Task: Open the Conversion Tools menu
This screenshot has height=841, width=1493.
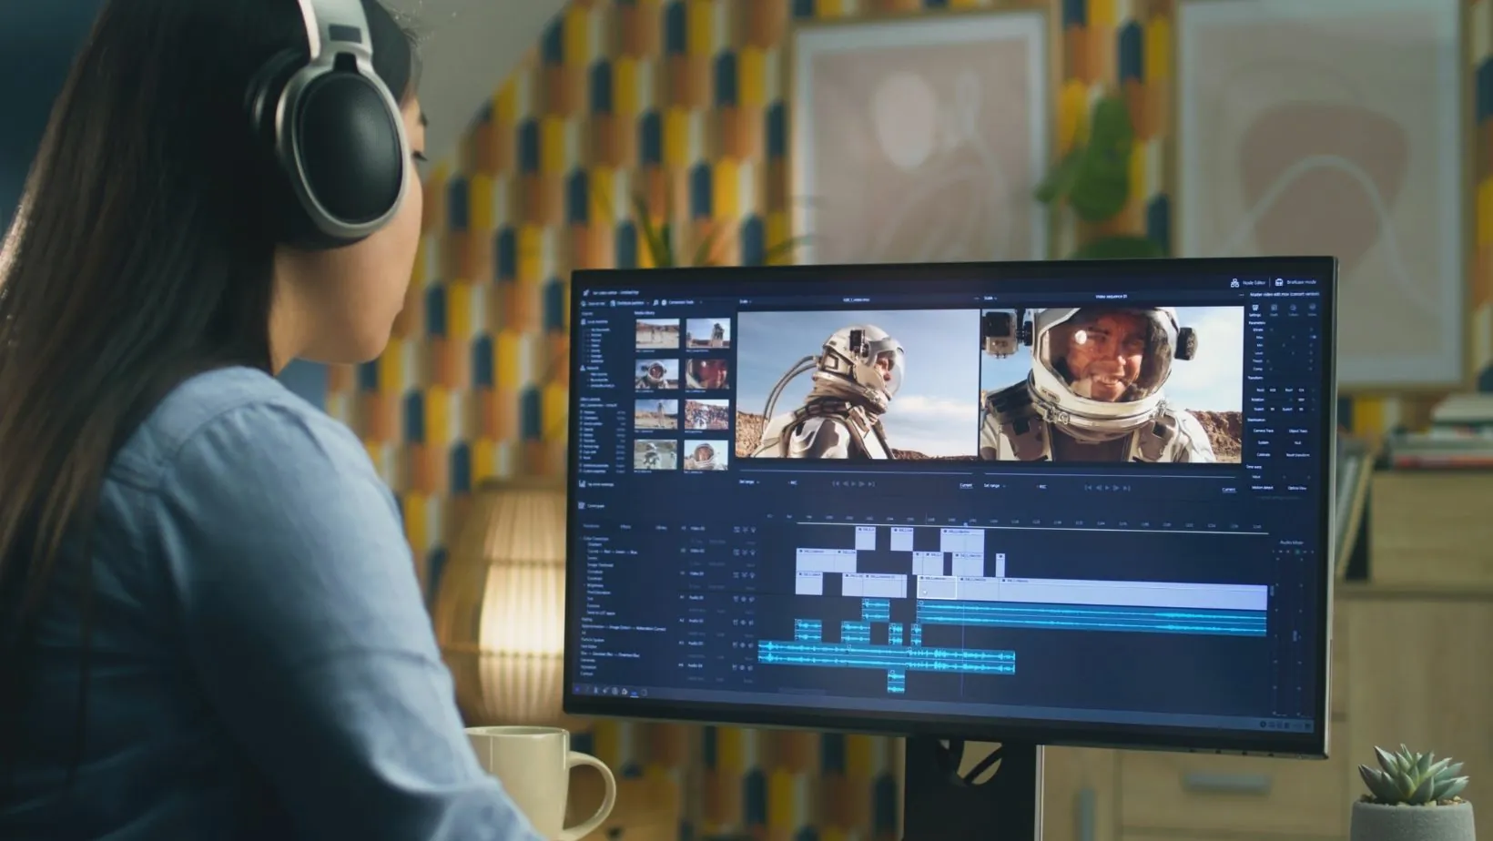Action: (680, 302)
